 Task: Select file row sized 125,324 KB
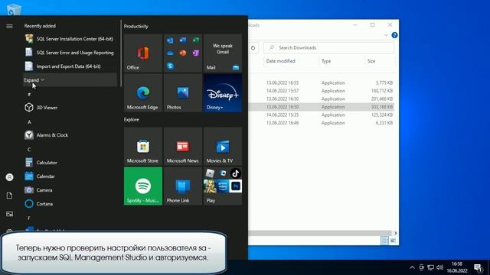(x=322, y=115)
